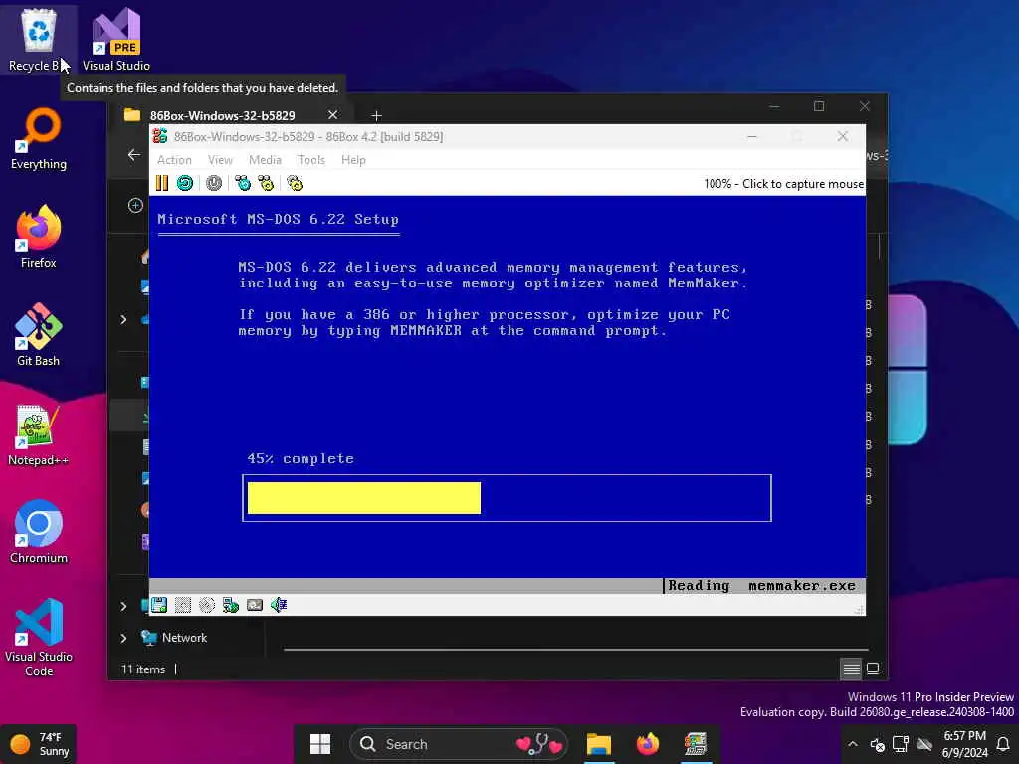
Task: Open the notification bell in taskbar
Action: 1003,744
